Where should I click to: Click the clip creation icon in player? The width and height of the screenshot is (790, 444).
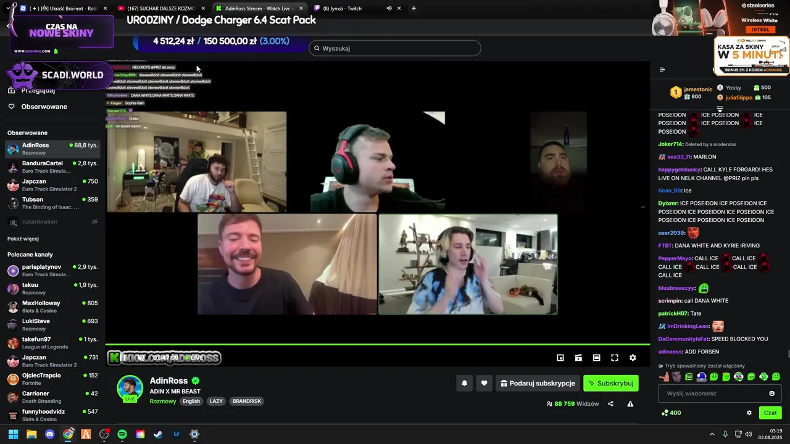tap(578, 358)
